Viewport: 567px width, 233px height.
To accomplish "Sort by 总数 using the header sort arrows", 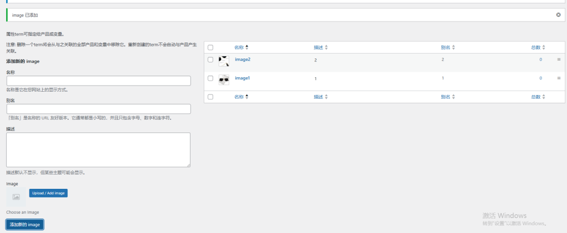I will click(544, 47).
